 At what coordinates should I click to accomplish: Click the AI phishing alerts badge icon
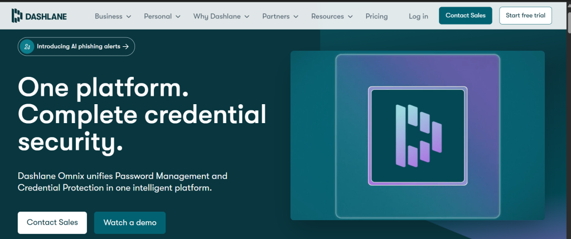tap(27, 47)
